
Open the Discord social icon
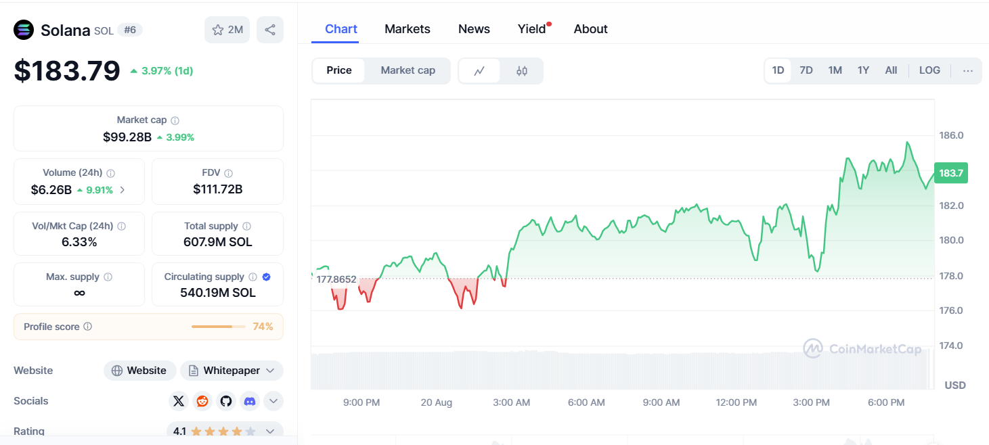pyautogui.click(x=250, y=400)
